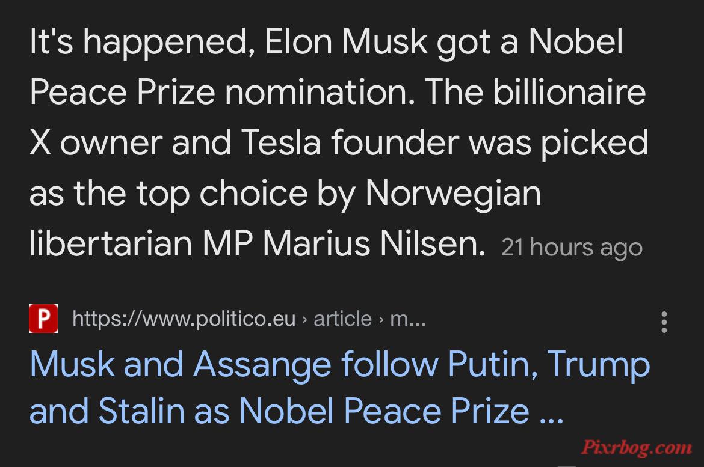The height and width of the screenshot is (467, 704).
Task: Click the "21 hours ago" timestamp
Action: [572, 248]
